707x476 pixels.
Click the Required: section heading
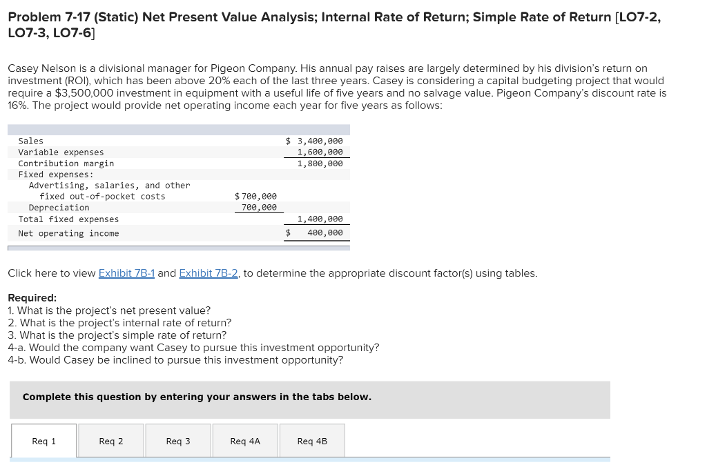(26, 297)
